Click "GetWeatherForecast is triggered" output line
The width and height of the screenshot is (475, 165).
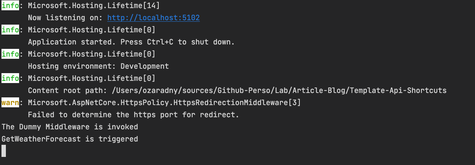click(70, 139)
